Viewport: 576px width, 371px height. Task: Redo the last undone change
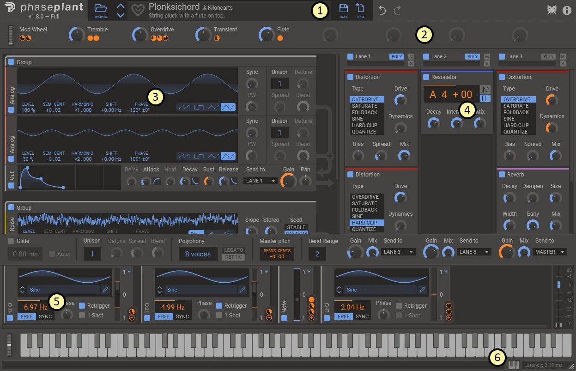pyautogui.click(x=397, y=10)
